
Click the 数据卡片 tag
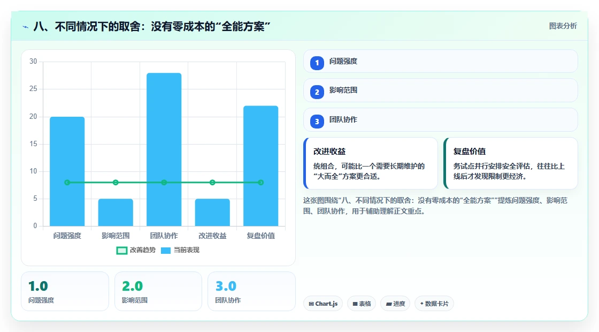click(x=434, y=304)
